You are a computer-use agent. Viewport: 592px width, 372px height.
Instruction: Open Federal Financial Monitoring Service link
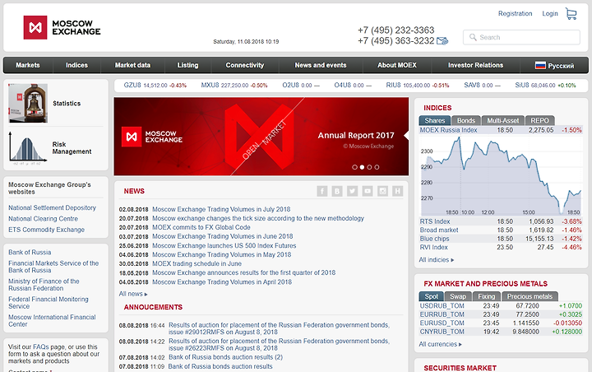(x=49, y=302)
